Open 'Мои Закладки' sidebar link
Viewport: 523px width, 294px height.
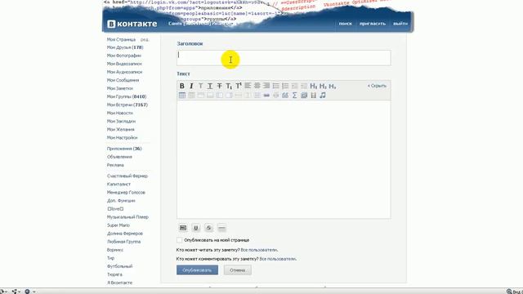[121, 122]
